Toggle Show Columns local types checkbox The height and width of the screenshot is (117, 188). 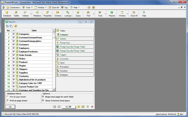[x=43, y=100]
